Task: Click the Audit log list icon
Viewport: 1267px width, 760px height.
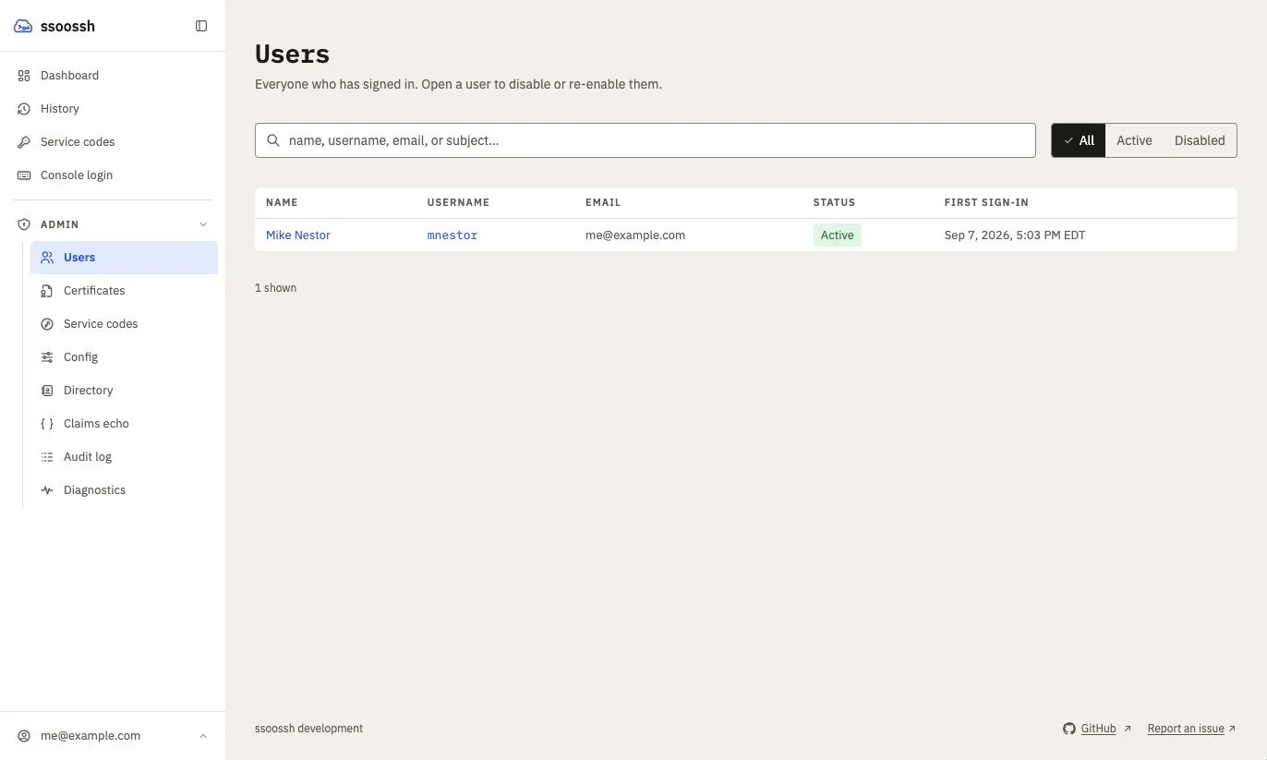Action: pyautogui.click(x=47, y=457)
